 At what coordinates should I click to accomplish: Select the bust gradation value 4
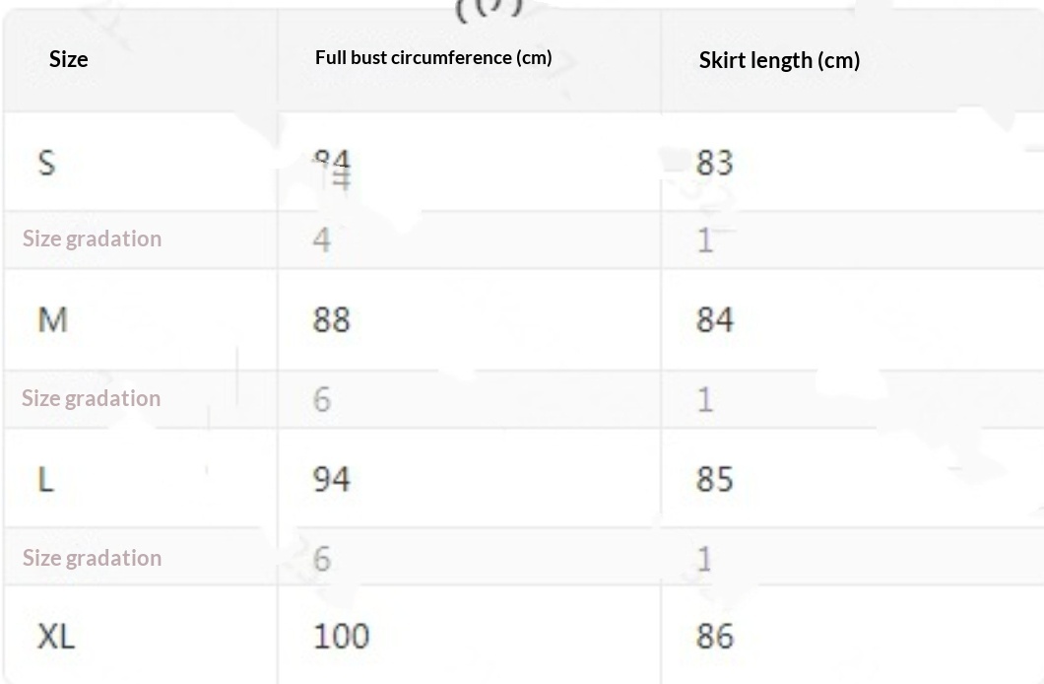pos(322,239)
